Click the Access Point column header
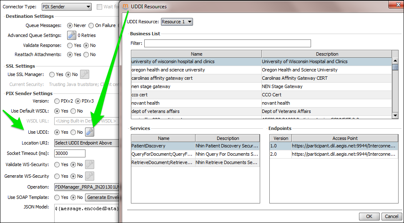Image resolution: width=404 pixels, height=223 pixels. pos(345,138)
